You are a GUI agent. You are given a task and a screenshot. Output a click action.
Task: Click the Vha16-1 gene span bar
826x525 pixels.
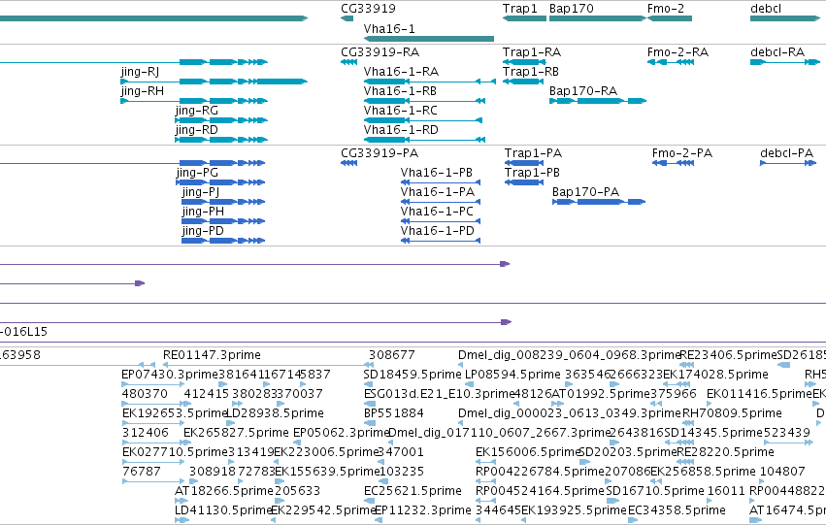[429, 39]
